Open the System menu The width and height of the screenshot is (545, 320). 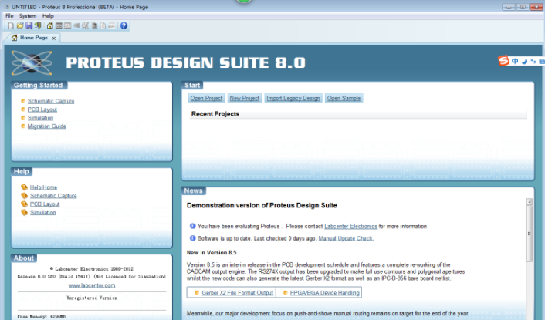click(x=28, y=16)
